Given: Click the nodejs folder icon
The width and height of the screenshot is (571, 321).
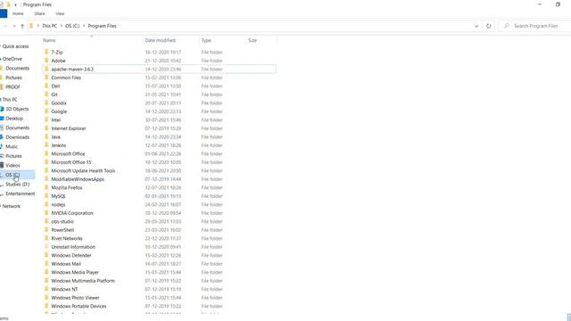Looking at the screenshot, I should coord(46,204).
